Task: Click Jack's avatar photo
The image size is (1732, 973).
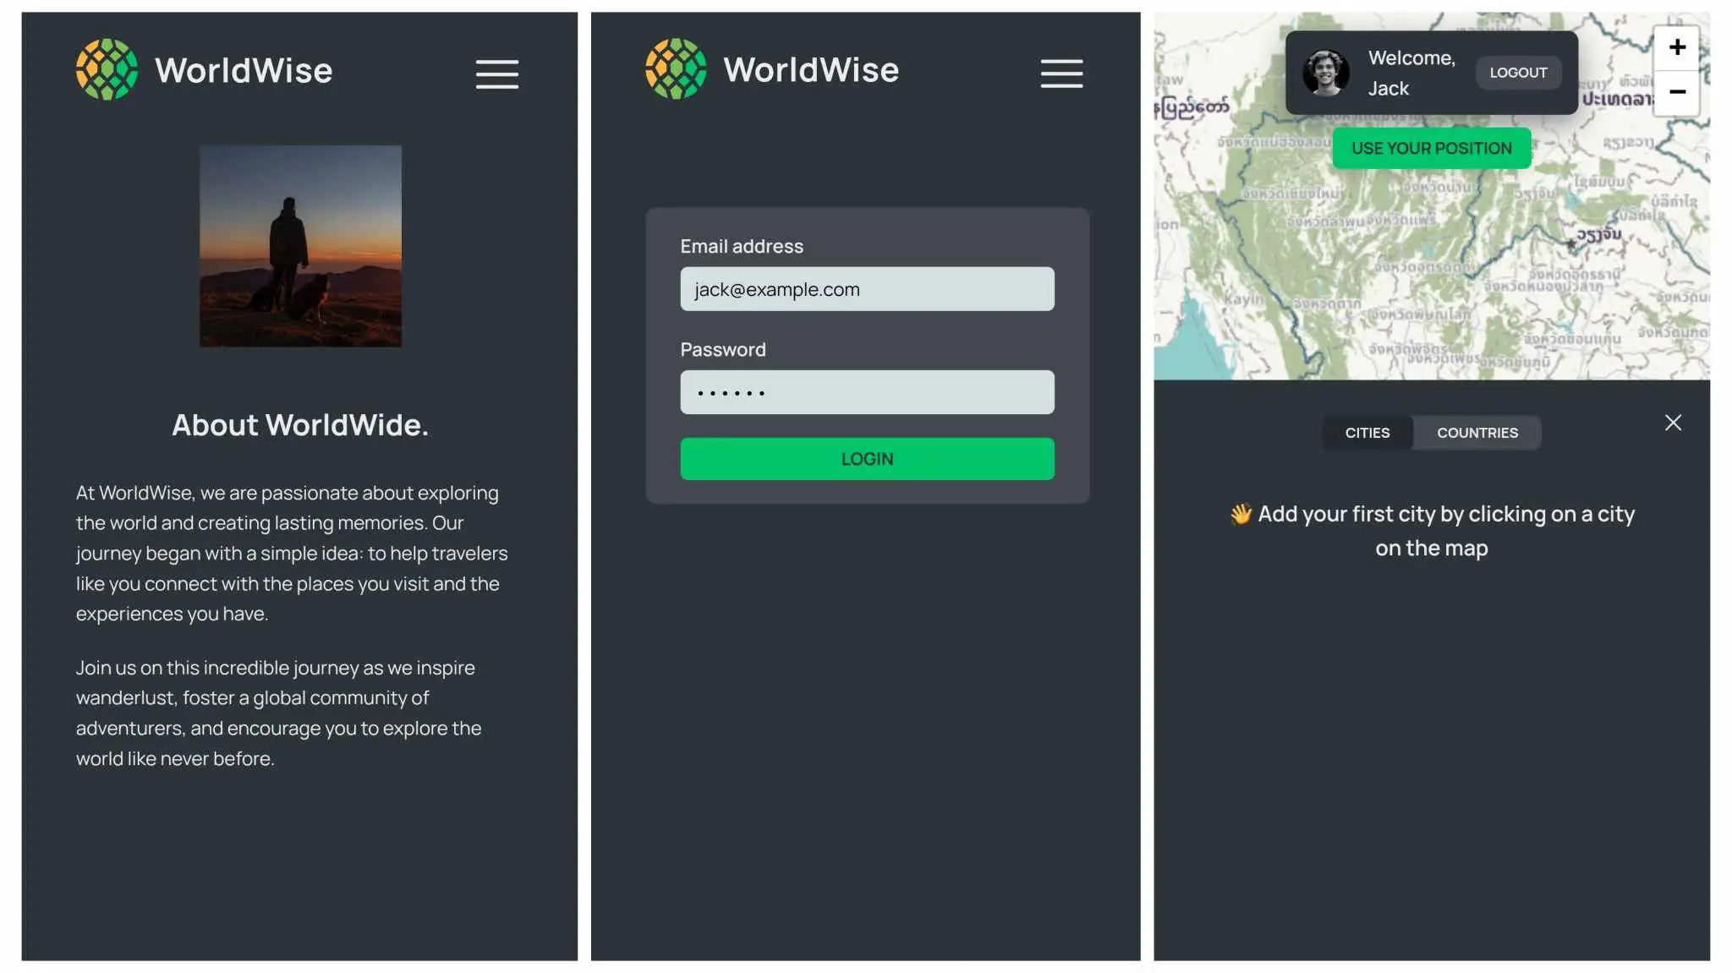Action: pos(1325,73)
